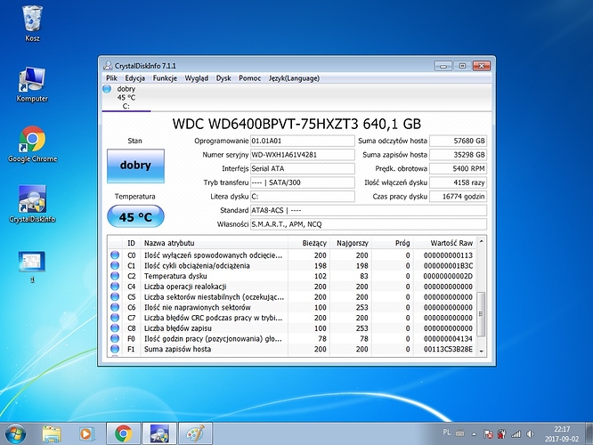The width and height of the screenshot is (593, 445).
Task: Click the Litera dysku field C:
Action: [x=302, y=197]
